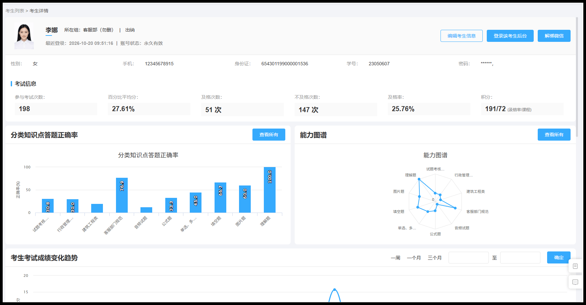Focus the start date input field
Screen dimensions: 586x305
(469, 258)
